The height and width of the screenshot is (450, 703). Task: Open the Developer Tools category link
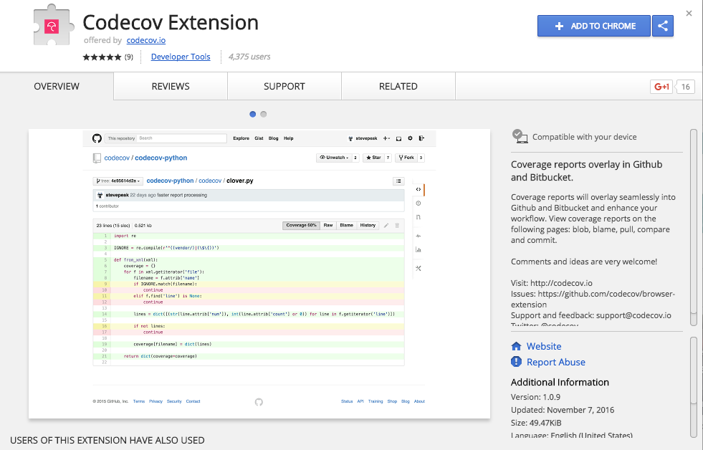coord(181,57)
